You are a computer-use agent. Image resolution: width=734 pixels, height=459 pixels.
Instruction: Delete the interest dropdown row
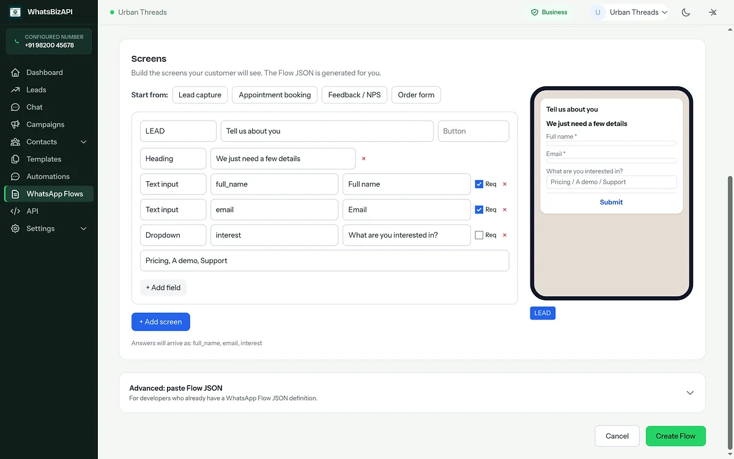pyautogui.click(x=505, y=235)
